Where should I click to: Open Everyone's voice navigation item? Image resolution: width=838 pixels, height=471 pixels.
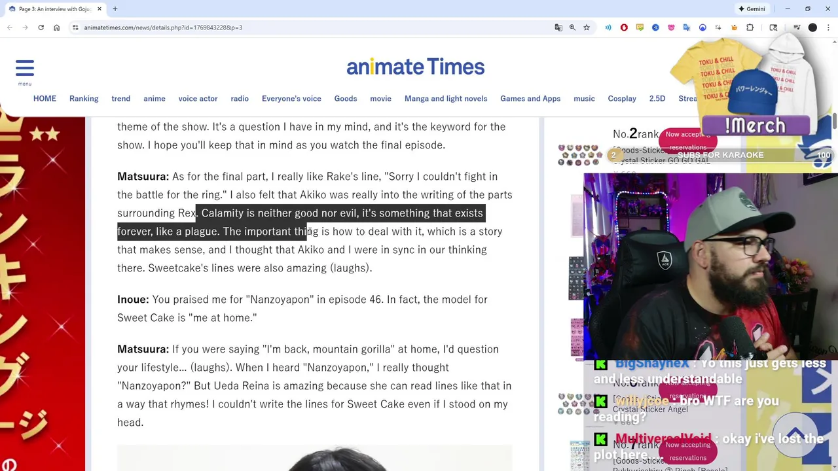(291, 98)
